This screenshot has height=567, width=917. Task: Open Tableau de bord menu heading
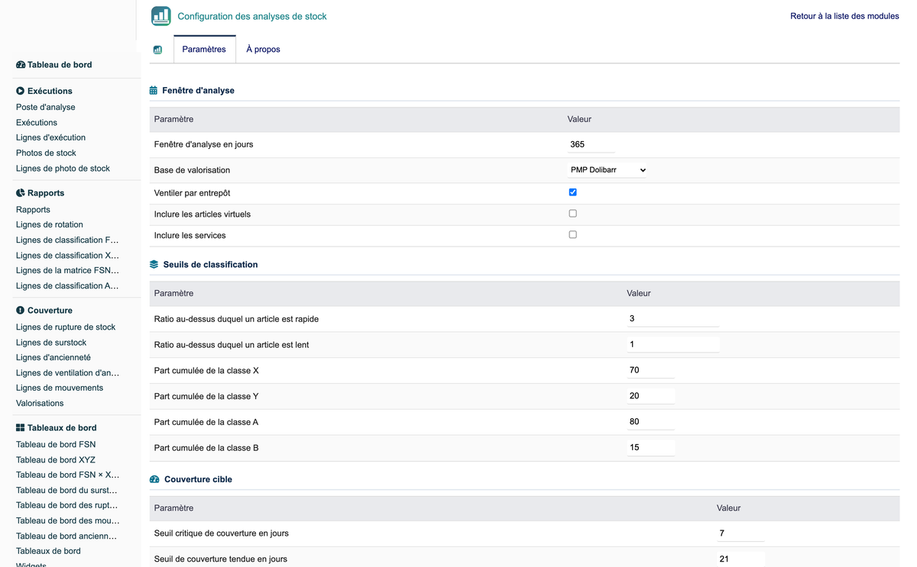[60, 65]
